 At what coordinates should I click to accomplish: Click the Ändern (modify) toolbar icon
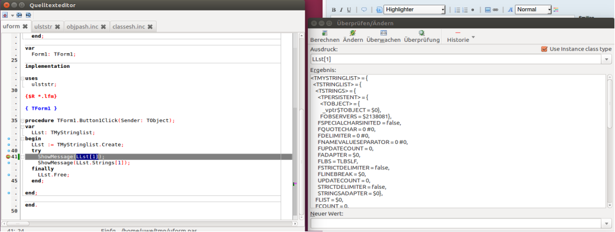point(353,34)
